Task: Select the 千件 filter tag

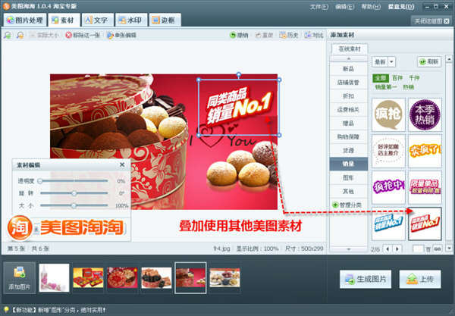Action: pyautogui.click(x=414, y=78)
